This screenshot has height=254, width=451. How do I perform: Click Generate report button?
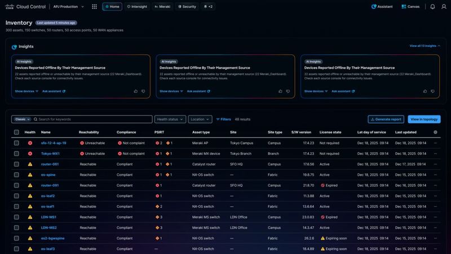pyautogui.click(x=386, y=119)
